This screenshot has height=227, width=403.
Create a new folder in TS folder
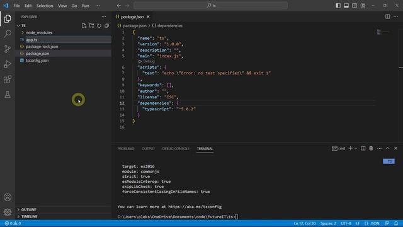tap(91, 26)
